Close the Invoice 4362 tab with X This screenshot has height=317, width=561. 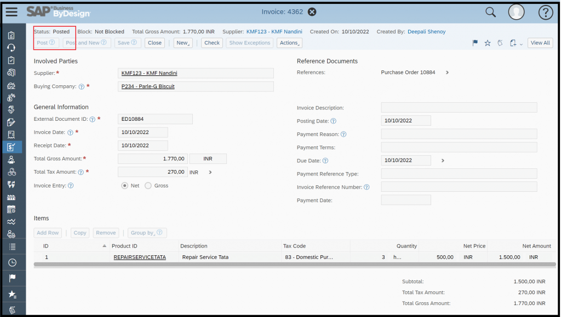[312, 12]
